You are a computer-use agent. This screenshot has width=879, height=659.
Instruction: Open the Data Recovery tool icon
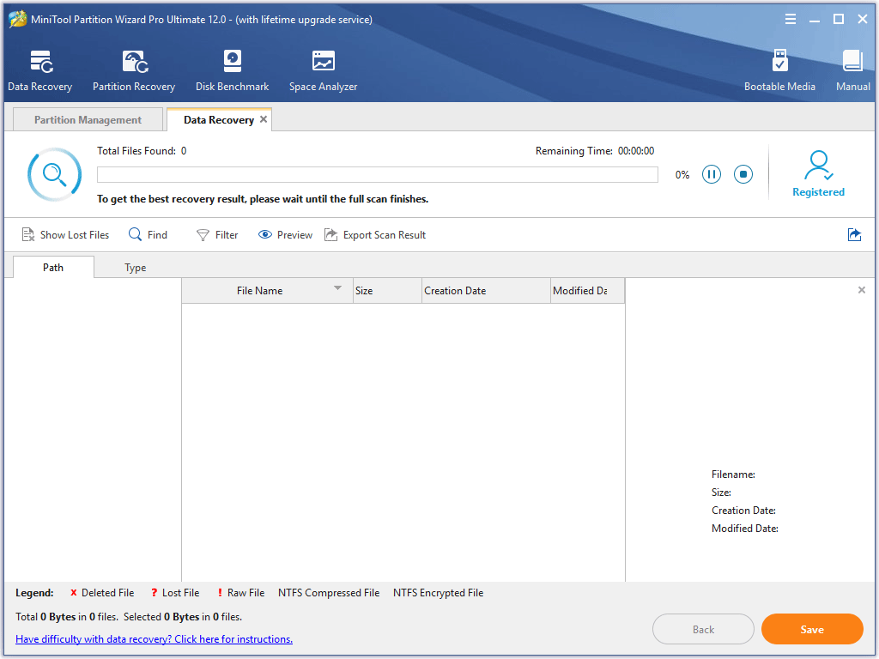coord(40,70)
